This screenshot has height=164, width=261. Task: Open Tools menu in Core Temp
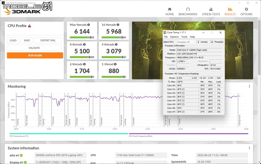coord(184,37)
